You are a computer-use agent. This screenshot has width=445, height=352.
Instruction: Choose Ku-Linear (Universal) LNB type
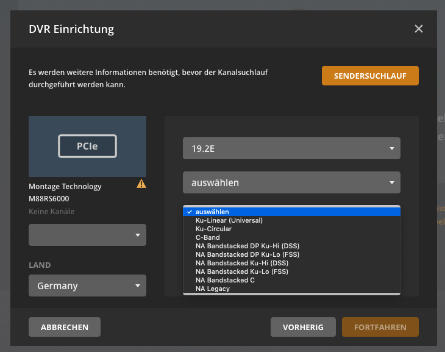pyautogui.click(x=291, y=220)
